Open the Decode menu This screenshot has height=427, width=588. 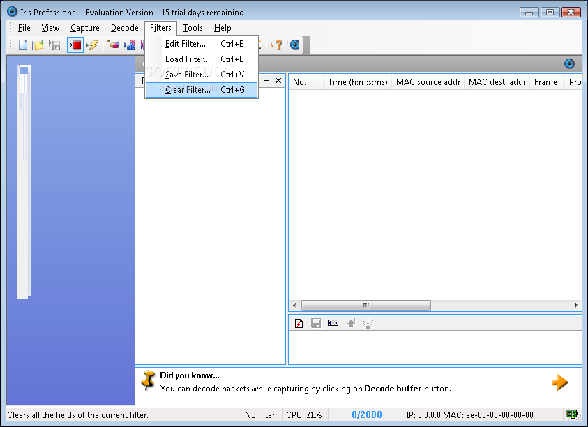pyautogui.click(x=124, y=28)
